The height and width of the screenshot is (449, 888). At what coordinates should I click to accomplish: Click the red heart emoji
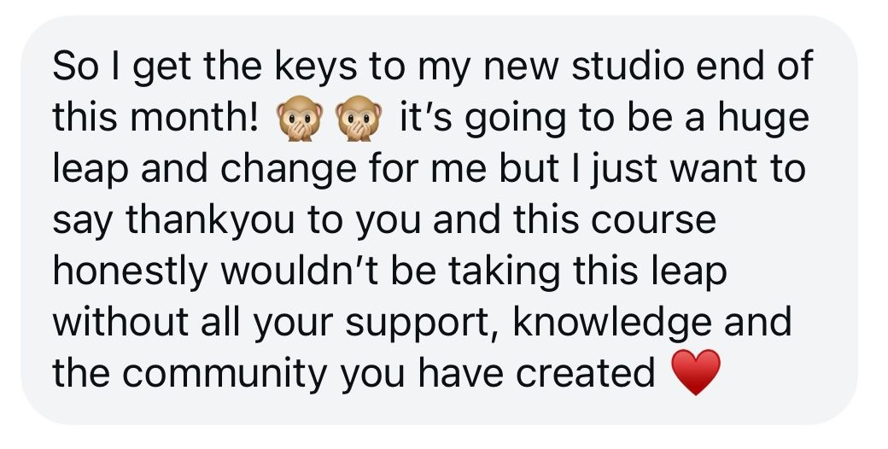[695, 372]
